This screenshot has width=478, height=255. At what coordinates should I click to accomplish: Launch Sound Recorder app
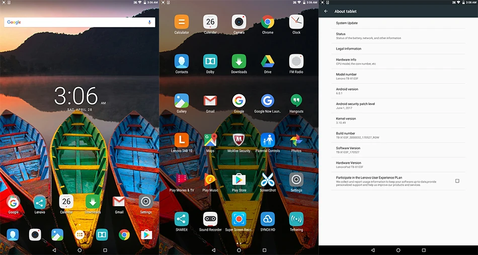pyautogui.click(x=210, y=219)
